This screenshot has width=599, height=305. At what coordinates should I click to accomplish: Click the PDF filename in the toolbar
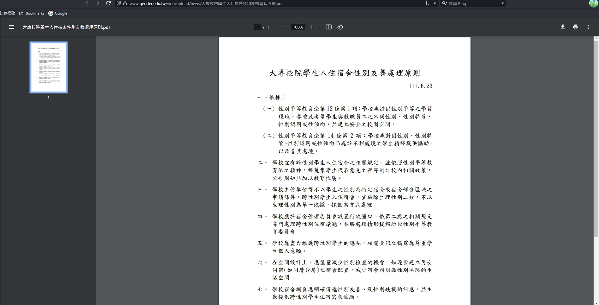(66, 27)
